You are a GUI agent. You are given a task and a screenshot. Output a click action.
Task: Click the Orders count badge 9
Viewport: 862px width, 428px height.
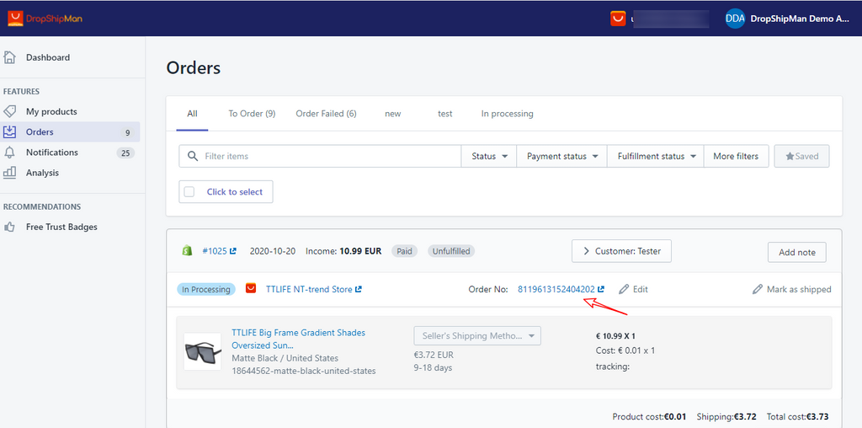128,132
